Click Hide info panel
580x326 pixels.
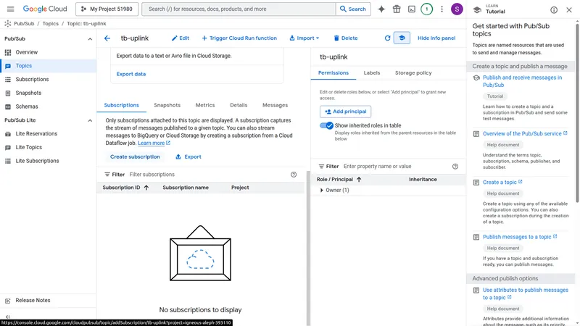click(436, 38)
